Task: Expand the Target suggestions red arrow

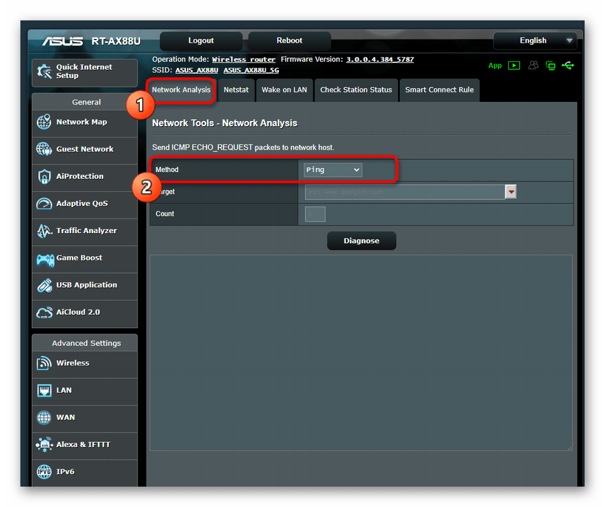Action: point(511,192)
